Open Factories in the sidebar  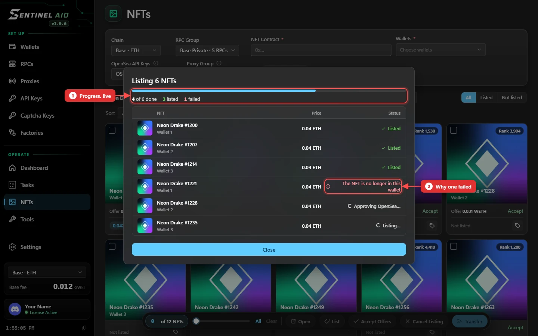pyautogui.click(x=47, y=133)
